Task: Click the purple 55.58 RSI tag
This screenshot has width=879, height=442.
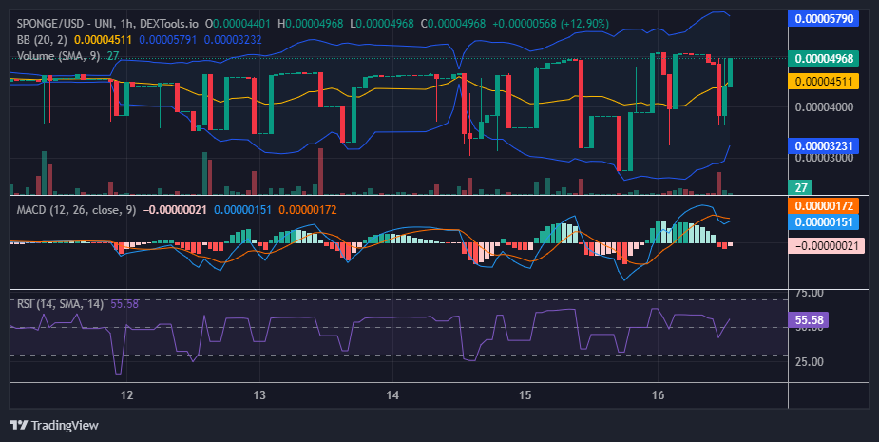Action: click(x=809, y=320)
